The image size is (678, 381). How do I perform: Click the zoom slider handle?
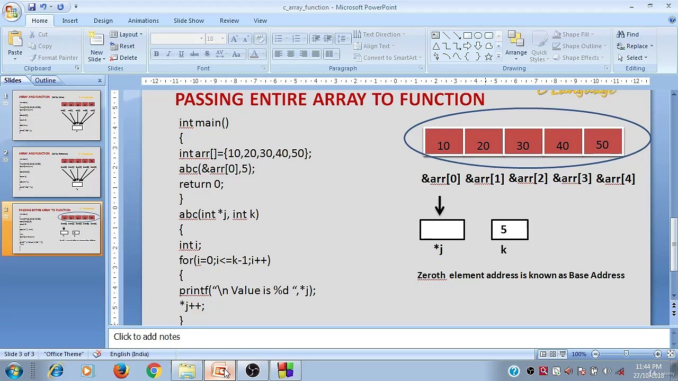coord(626,354)
